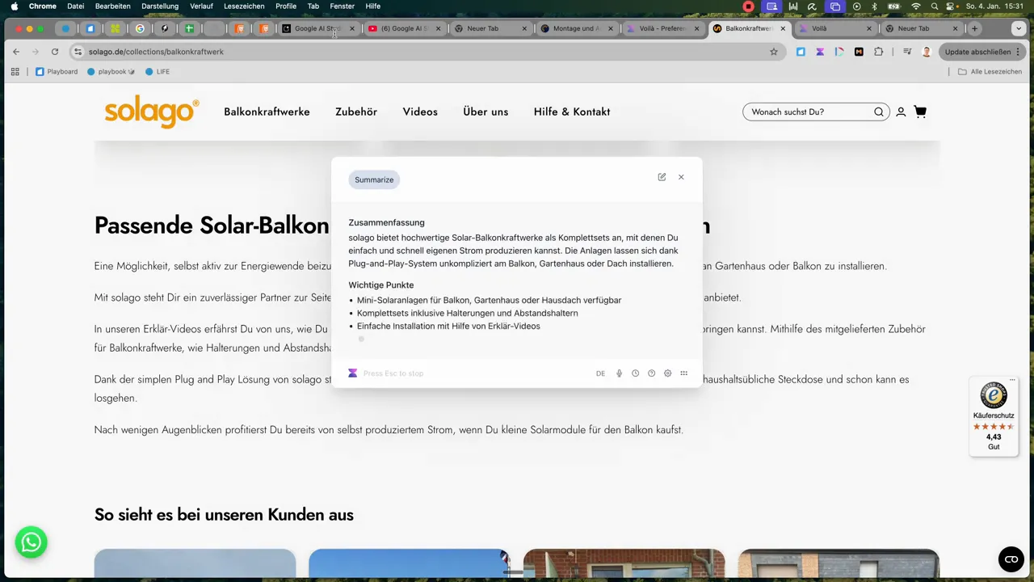This screenshot has width=1034, height=582.
Task: Start a search with the magnifier icon
Action: [x=879, y=112]
